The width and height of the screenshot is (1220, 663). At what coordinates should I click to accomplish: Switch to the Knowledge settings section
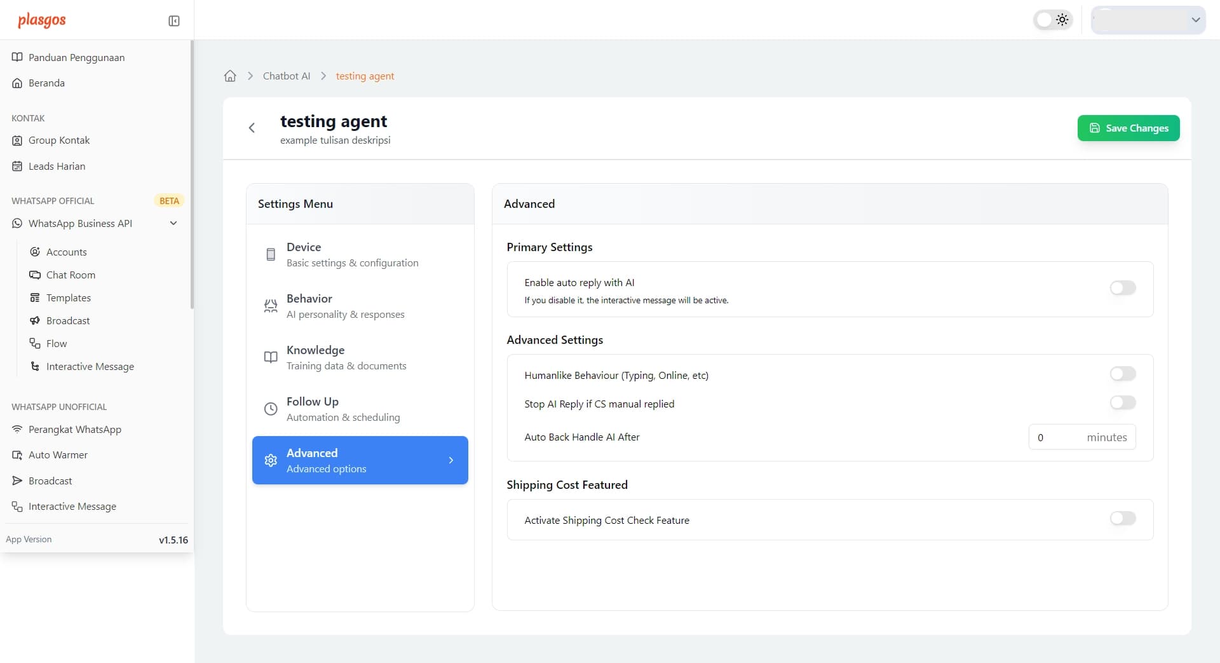tap(346, 357)
